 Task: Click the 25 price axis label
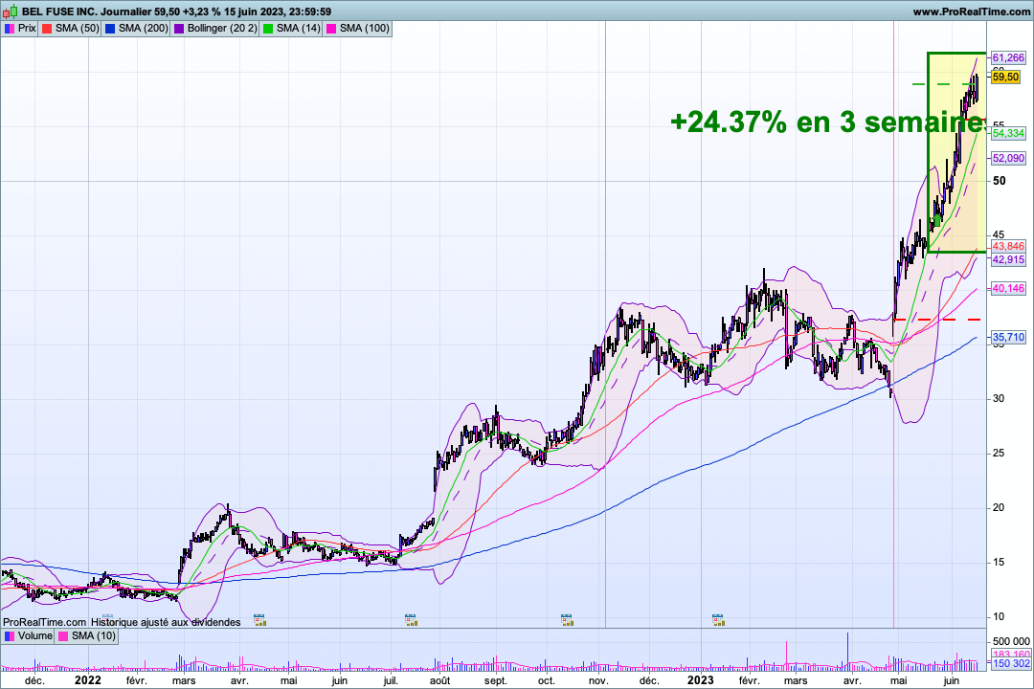999,454
